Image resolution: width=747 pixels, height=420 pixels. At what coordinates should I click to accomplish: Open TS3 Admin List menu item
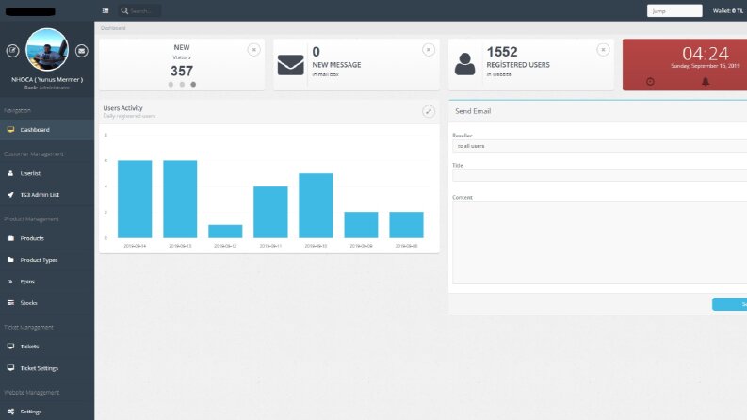[x=47, y=195]
